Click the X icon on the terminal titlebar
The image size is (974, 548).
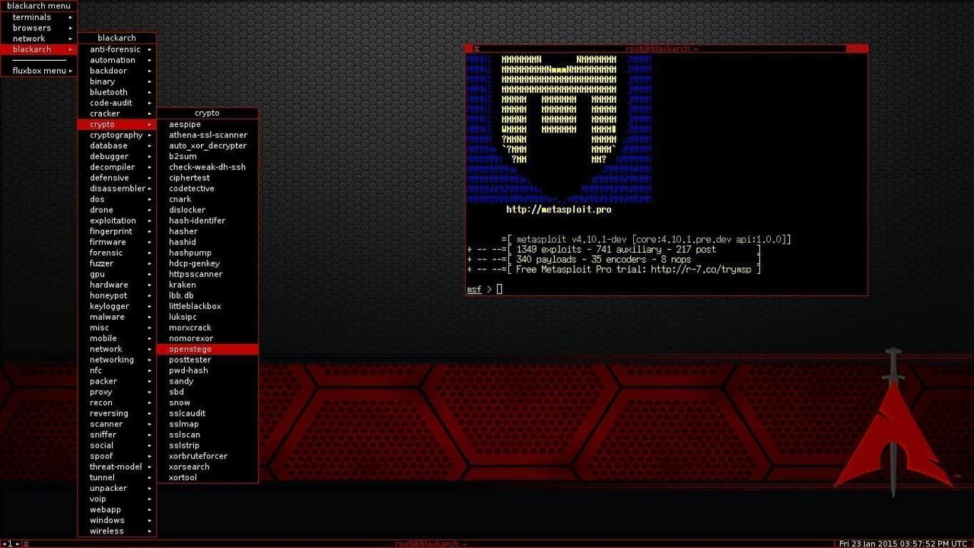tap(476, 48)
